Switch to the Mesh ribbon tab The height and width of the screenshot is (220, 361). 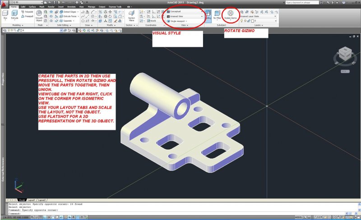coord(42,7)
